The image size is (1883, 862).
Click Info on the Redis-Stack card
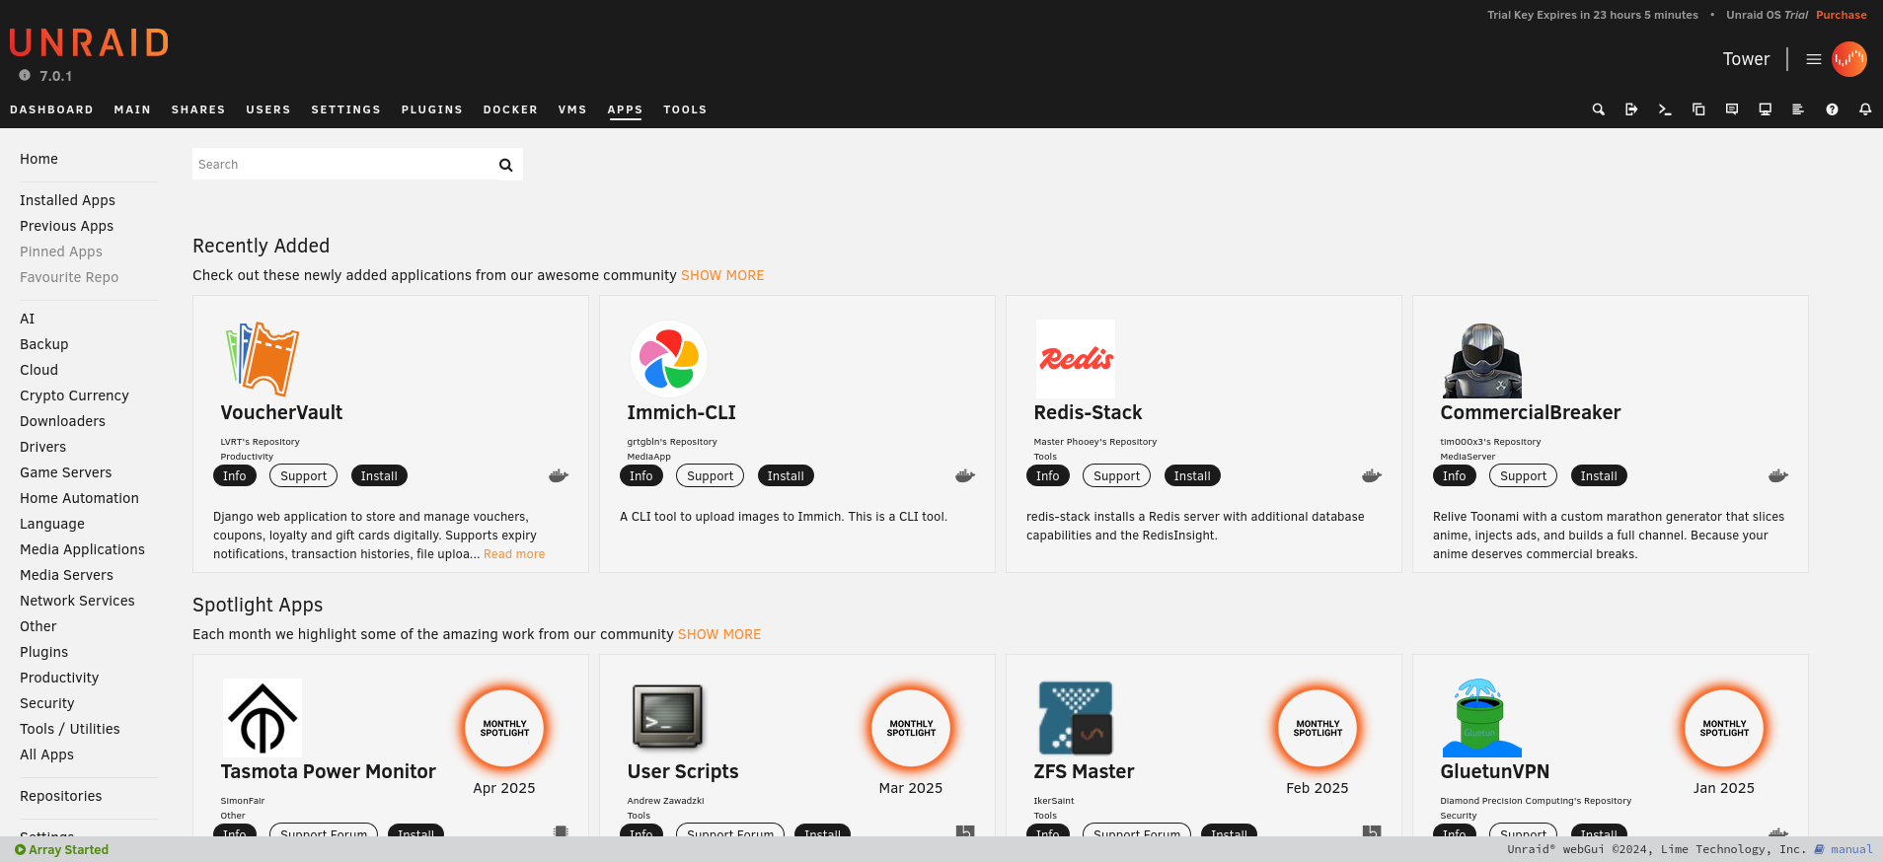[x=1048, y=475]
